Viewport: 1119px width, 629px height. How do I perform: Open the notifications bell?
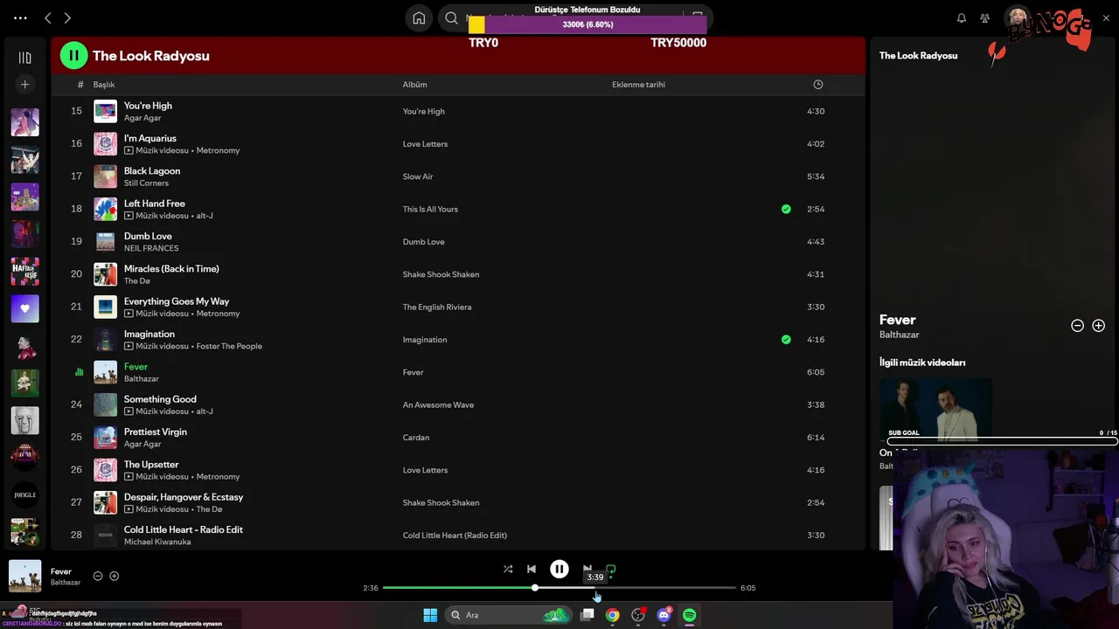click(x=962, y=17)
